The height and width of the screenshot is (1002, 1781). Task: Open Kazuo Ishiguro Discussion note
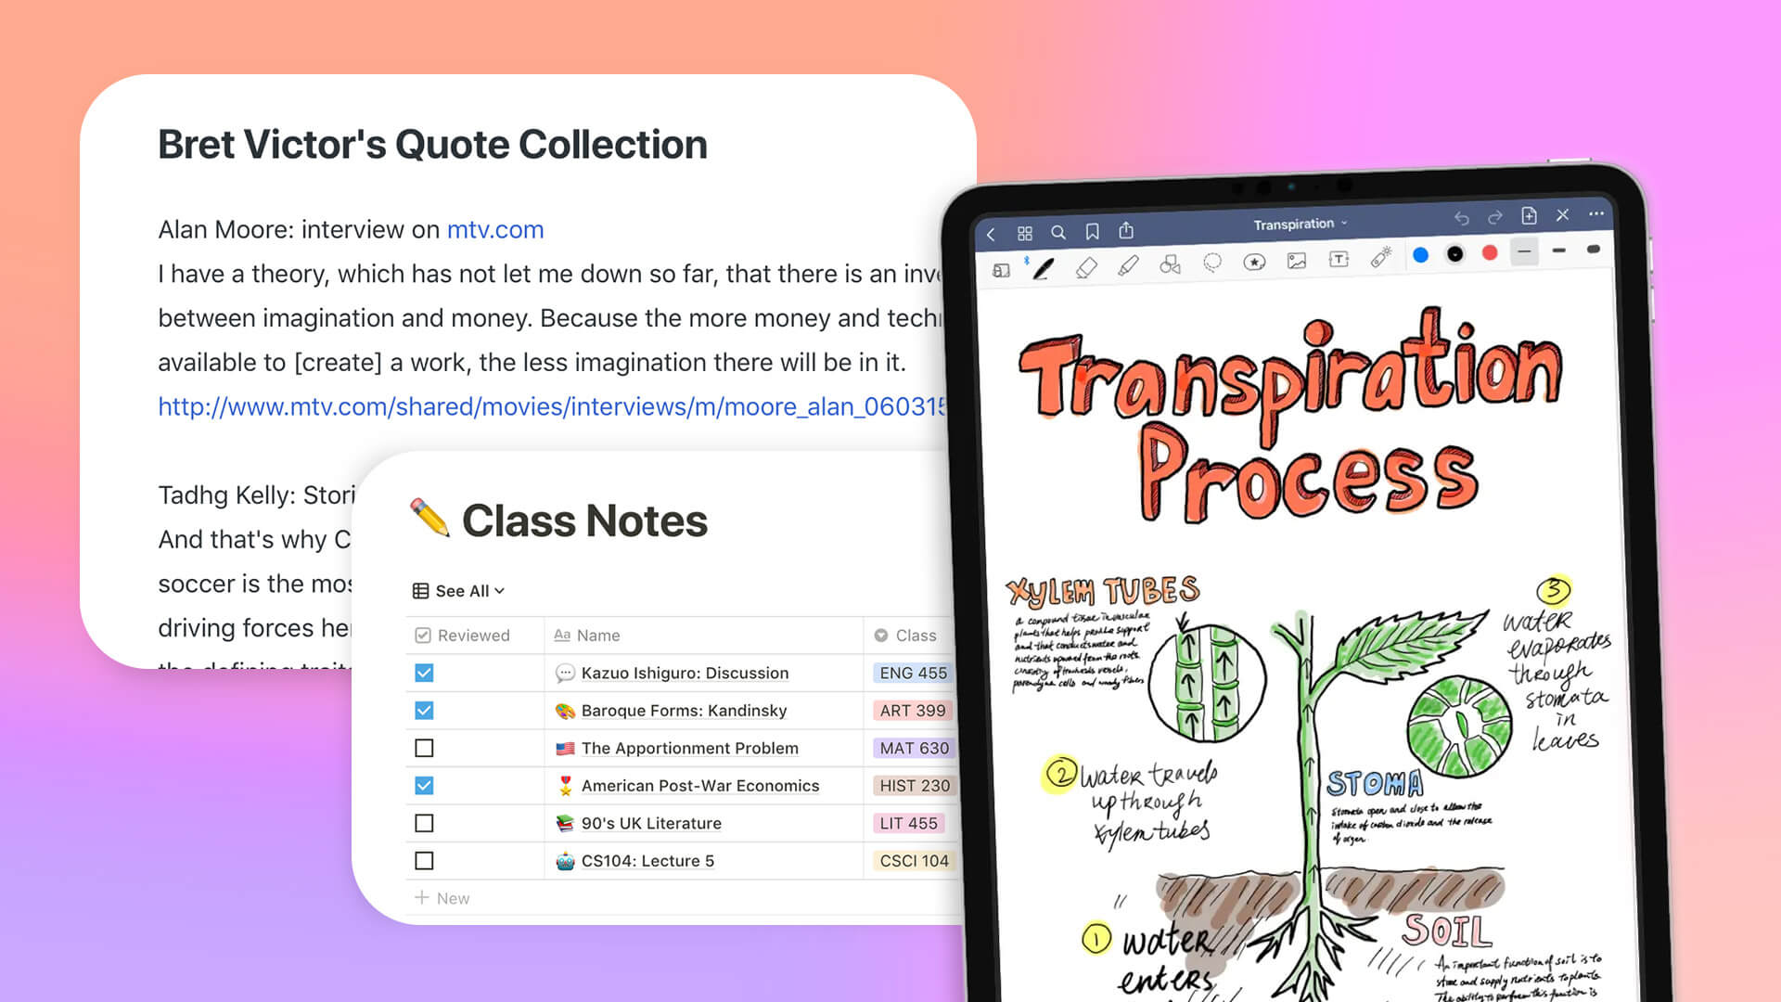click(683, 672)
